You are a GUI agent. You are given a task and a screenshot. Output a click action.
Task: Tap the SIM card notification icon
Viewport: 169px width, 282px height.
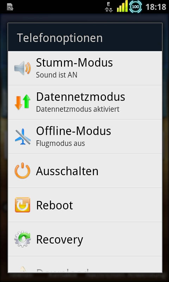pyautogui.click(x=10, y=7)
